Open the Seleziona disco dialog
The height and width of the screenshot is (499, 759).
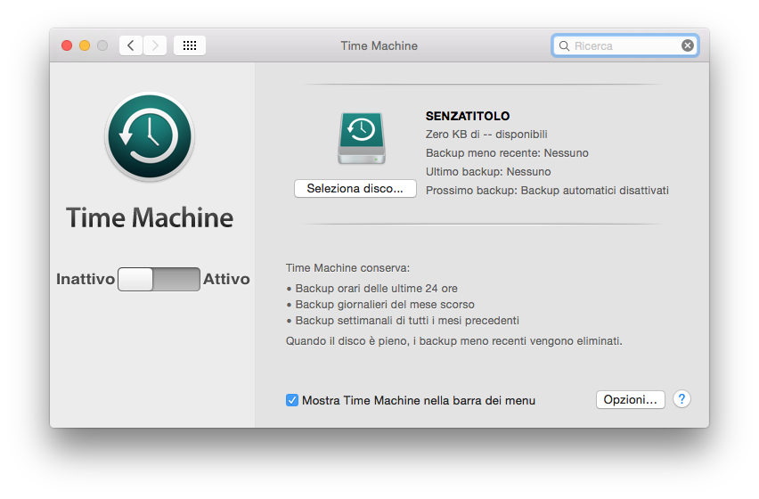coord(355,189)
